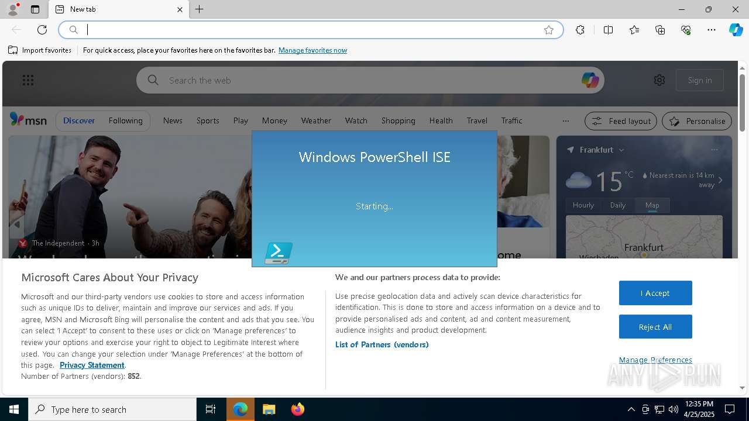Open the Feed layout options
749x421 pixels.
[x=621, y=121]
